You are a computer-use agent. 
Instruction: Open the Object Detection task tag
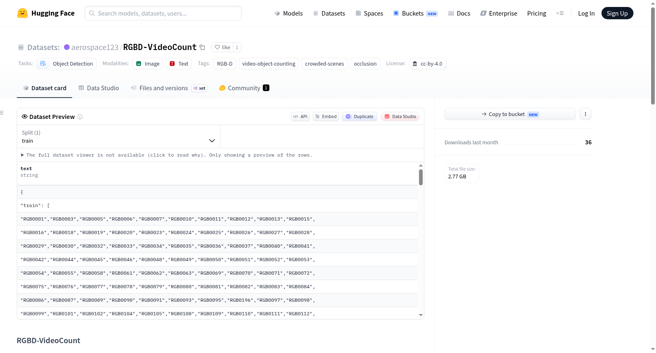click(x=67, y=64)
